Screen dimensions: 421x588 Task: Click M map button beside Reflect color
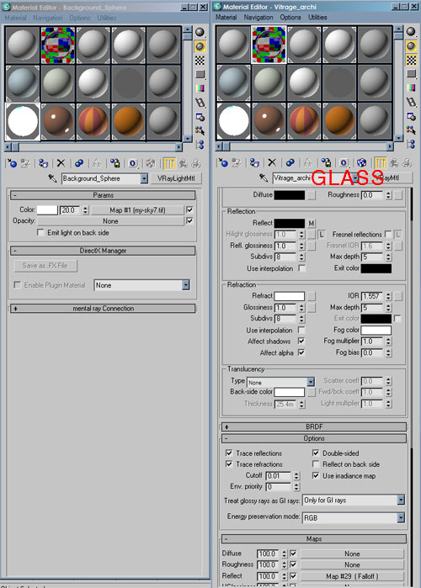tap(312, 223)
